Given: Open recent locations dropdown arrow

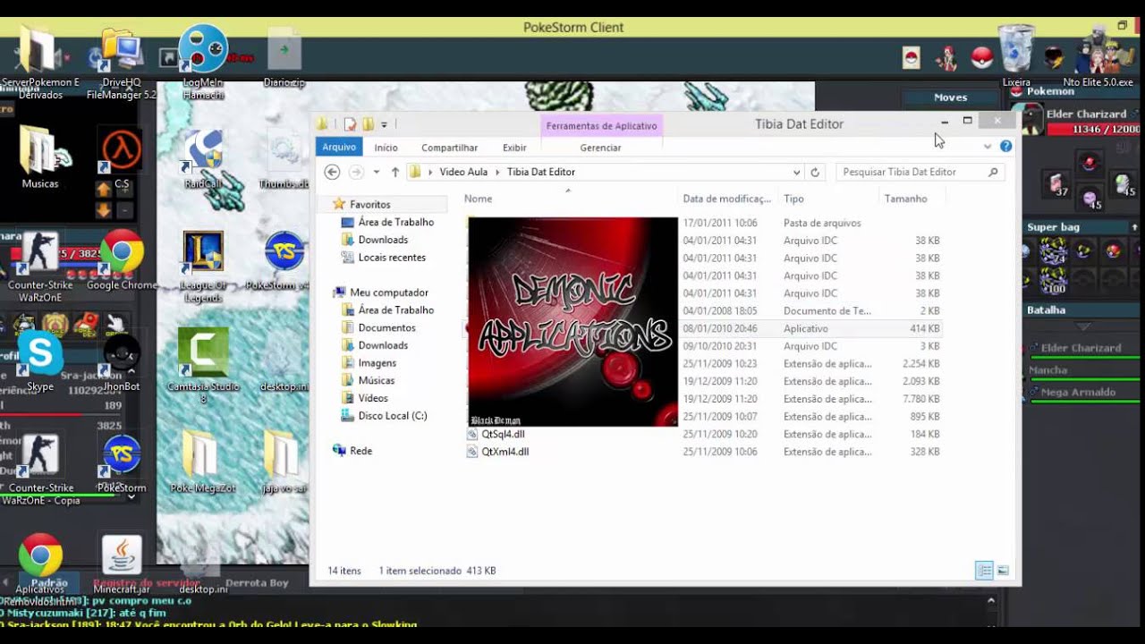Looking at the screenshot, I should (x=377, y=172).
